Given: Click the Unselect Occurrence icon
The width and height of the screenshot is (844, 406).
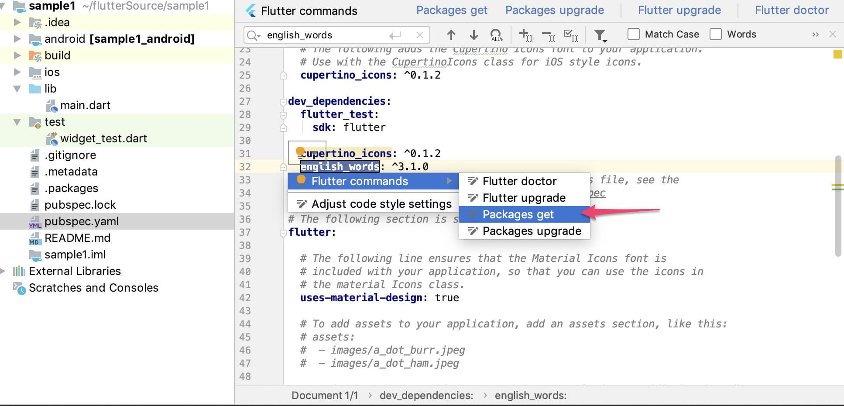Looking at the screenshot, I should coord(548,35).
